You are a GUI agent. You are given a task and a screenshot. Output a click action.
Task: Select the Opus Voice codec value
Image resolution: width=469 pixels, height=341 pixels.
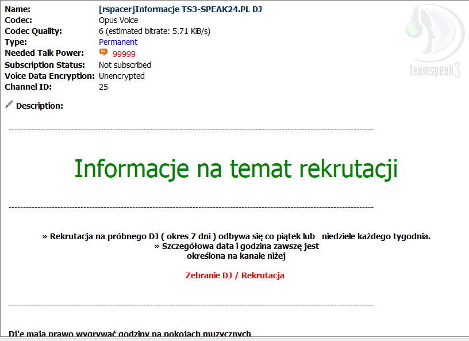click(x=118, y=20)
